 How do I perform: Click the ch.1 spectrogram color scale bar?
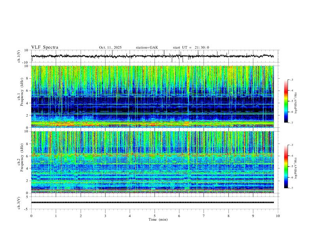coord(286,101)
